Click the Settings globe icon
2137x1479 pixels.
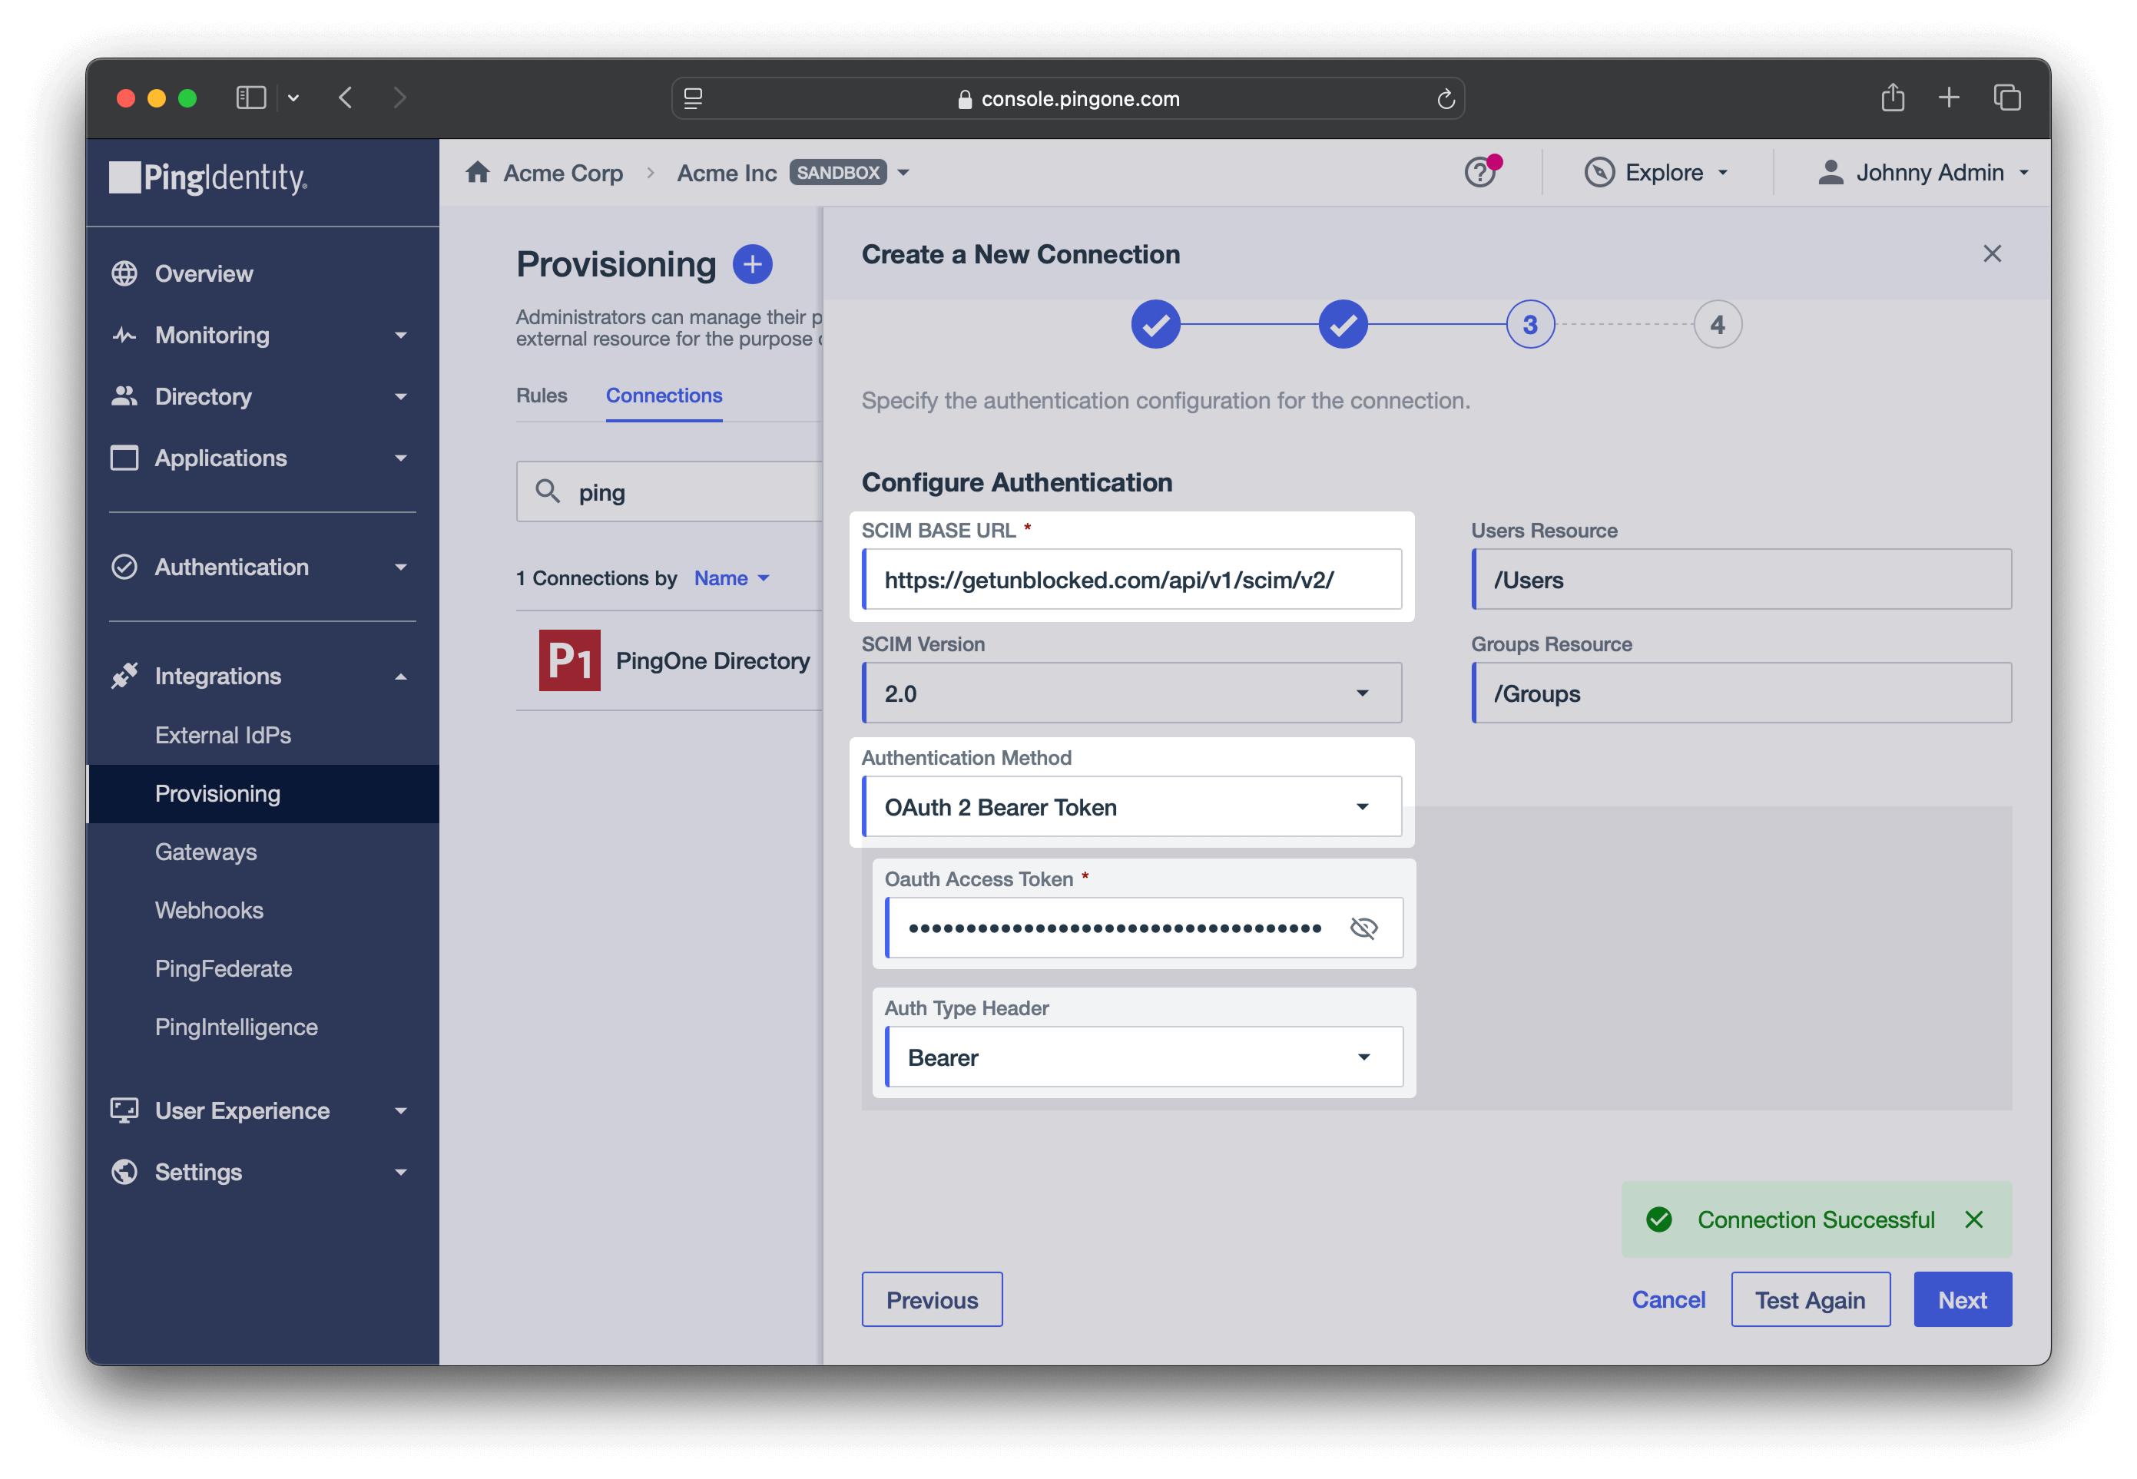[124, 1173]
